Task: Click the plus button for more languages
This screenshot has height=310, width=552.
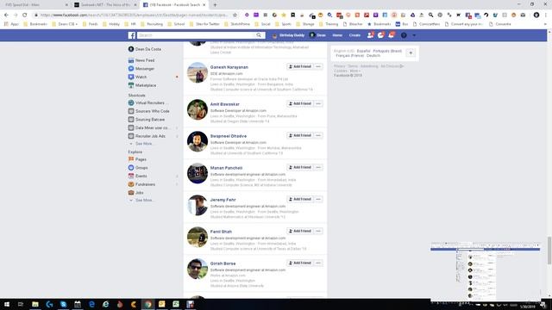Action: [411, 53]
